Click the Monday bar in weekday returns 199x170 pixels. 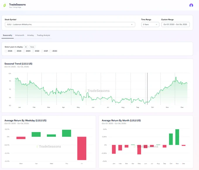(21, 138)
